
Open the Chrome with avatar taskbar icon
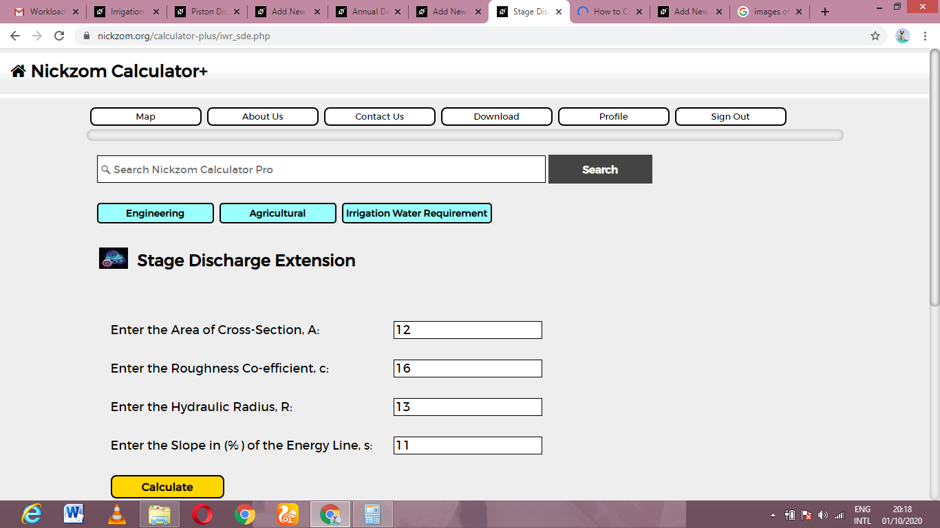tap(330, 514)
